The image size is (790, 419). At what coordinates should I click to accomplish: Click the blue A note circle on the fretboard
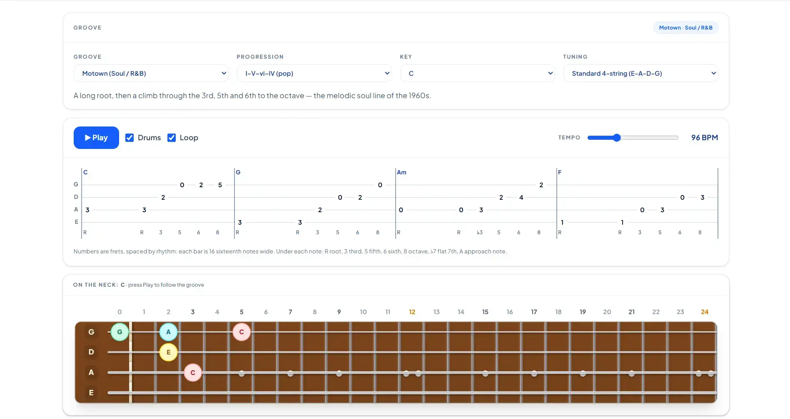[x=168, y=332]
